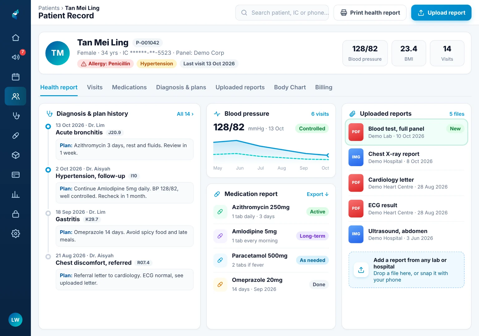Click the 14 Visits stat card

447,53
